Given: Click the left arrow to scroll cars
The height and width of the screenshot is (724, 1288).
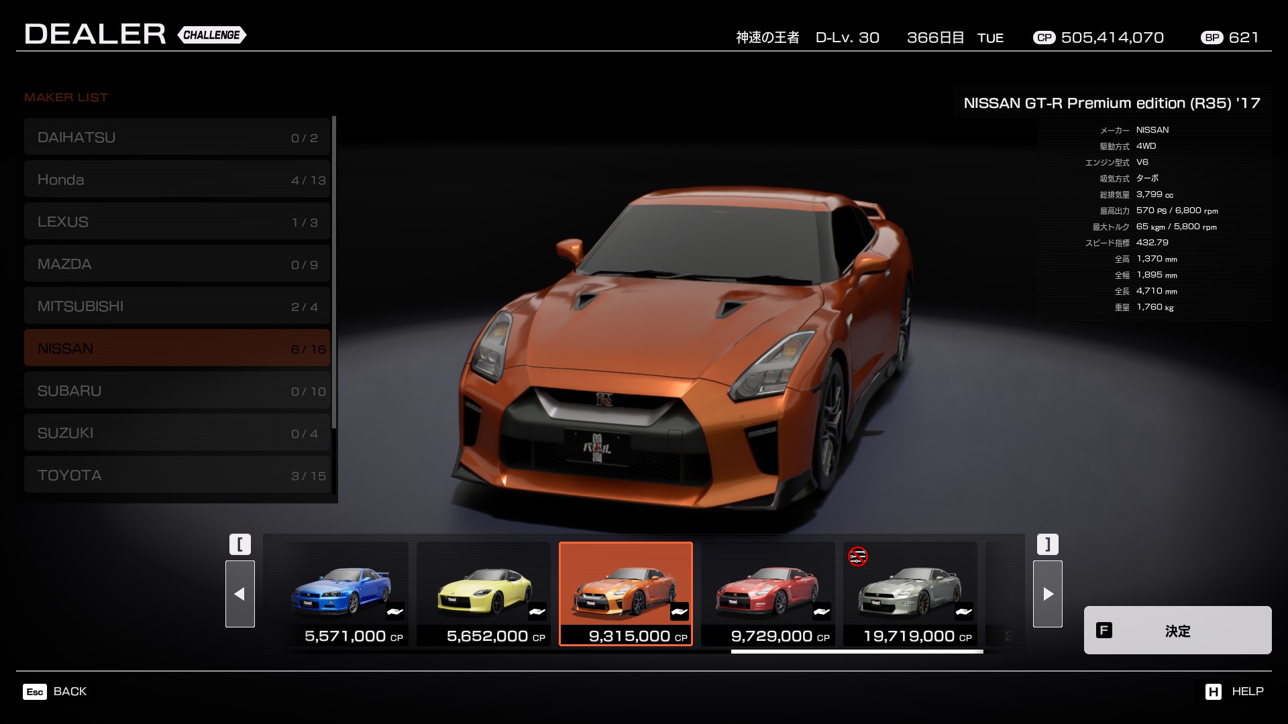Looking at the screenshot, I should pyautogui.click(x=239, y=594).
